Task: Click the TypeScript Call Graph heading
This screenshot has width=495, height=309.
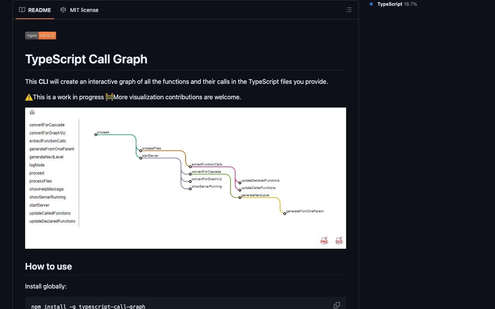Action: pyautogui.click(x=86, y=59)
